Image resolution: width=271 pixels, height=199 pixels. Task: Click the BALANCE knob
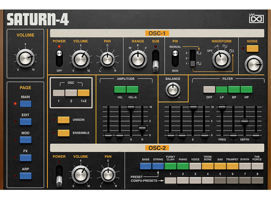173,90
